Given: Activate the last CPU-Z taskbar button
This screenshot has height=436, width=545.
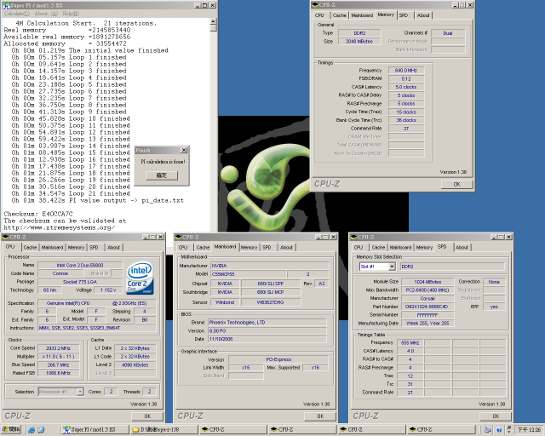Looking at the screenshot, I should [x=441, y=430].
